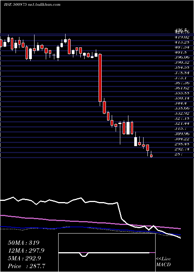Click the 338.66 axis label
This screenshot has height=272, width=194.
[x=182, y=108]
